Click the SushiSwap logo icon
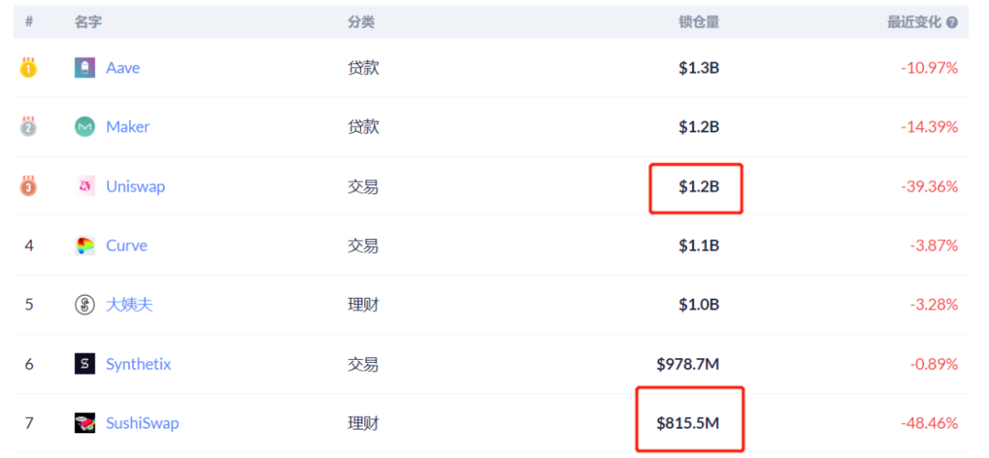Image resolution: width=989 pixels, height=458 pixels. point(84,423)
